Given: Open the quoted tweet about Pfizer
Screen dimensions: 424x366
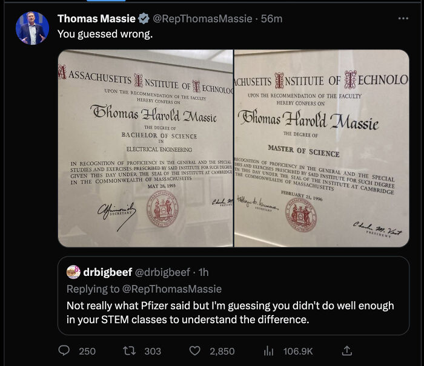Looking at the screenshot, I should (x=233, y=295).
